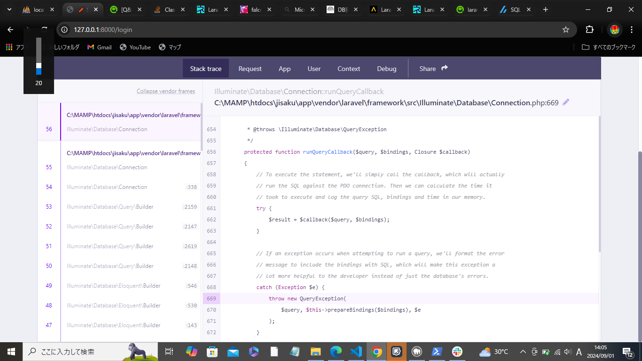Open the Gmail bookmark
The height and width of the screenshot is (361, 642).
(x=99, y=47)
